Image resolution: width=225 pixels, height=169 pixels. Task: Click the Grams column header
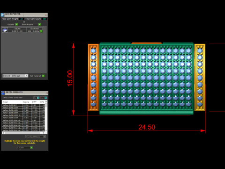pyautogui.click(x=27, y=102)
